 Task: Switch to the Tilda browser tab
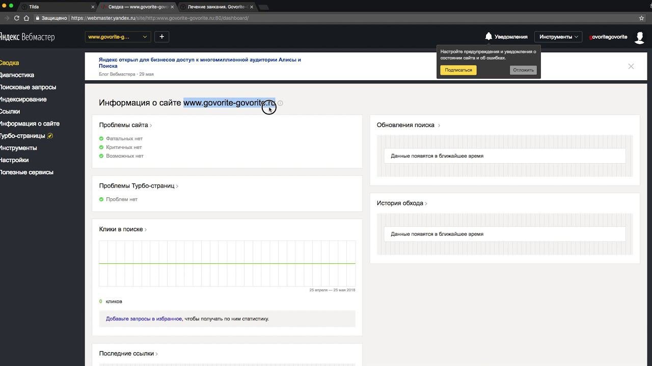tap(56, 7)
